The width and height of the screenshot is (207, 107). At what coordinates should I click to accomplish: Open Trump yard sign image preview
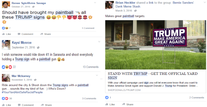(155, 45)
